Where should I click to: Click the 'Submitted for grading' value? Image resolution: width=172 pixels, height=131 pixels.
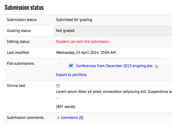pyautogui.click(x=74, y=20)
